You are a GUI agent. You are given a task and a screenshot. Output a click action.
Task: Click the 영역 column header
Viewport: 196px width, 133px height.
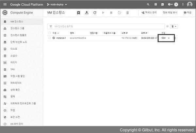72,33
